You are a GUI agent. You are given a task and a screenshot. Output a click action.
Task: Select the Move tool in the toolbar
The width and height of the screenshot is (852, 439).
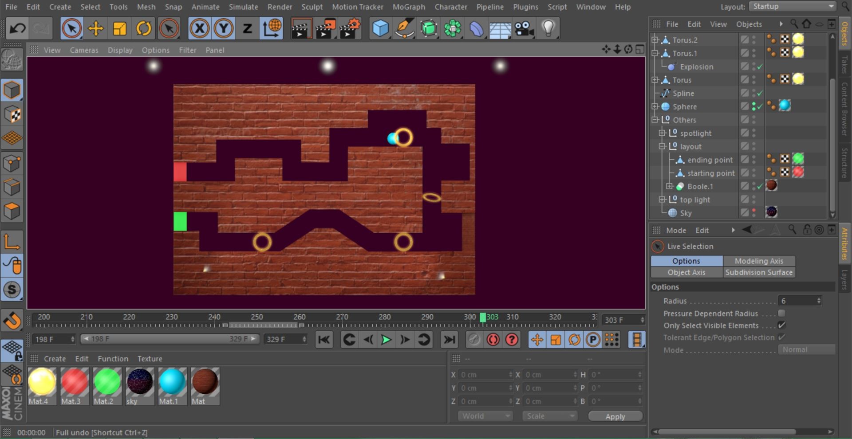point(95,28)
